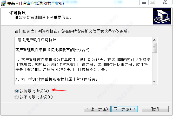Close the installer window
This screenshot has width=173, height=116.
coord(165,2)
